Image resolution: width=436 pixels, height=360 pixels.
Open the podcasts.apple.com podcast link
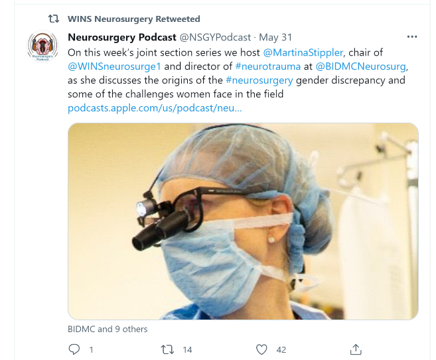tap(155, 108)
